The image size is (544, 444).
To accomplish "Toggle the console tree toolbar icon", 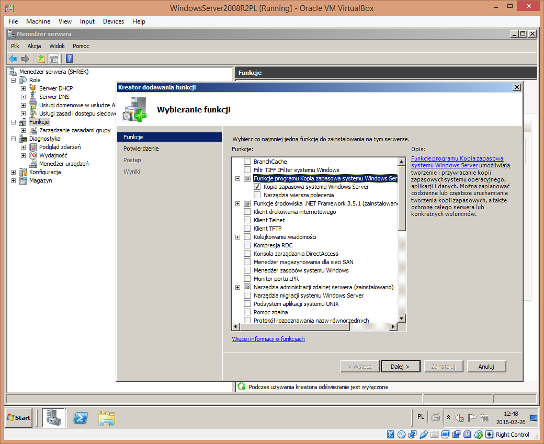I will coord(53,59).
